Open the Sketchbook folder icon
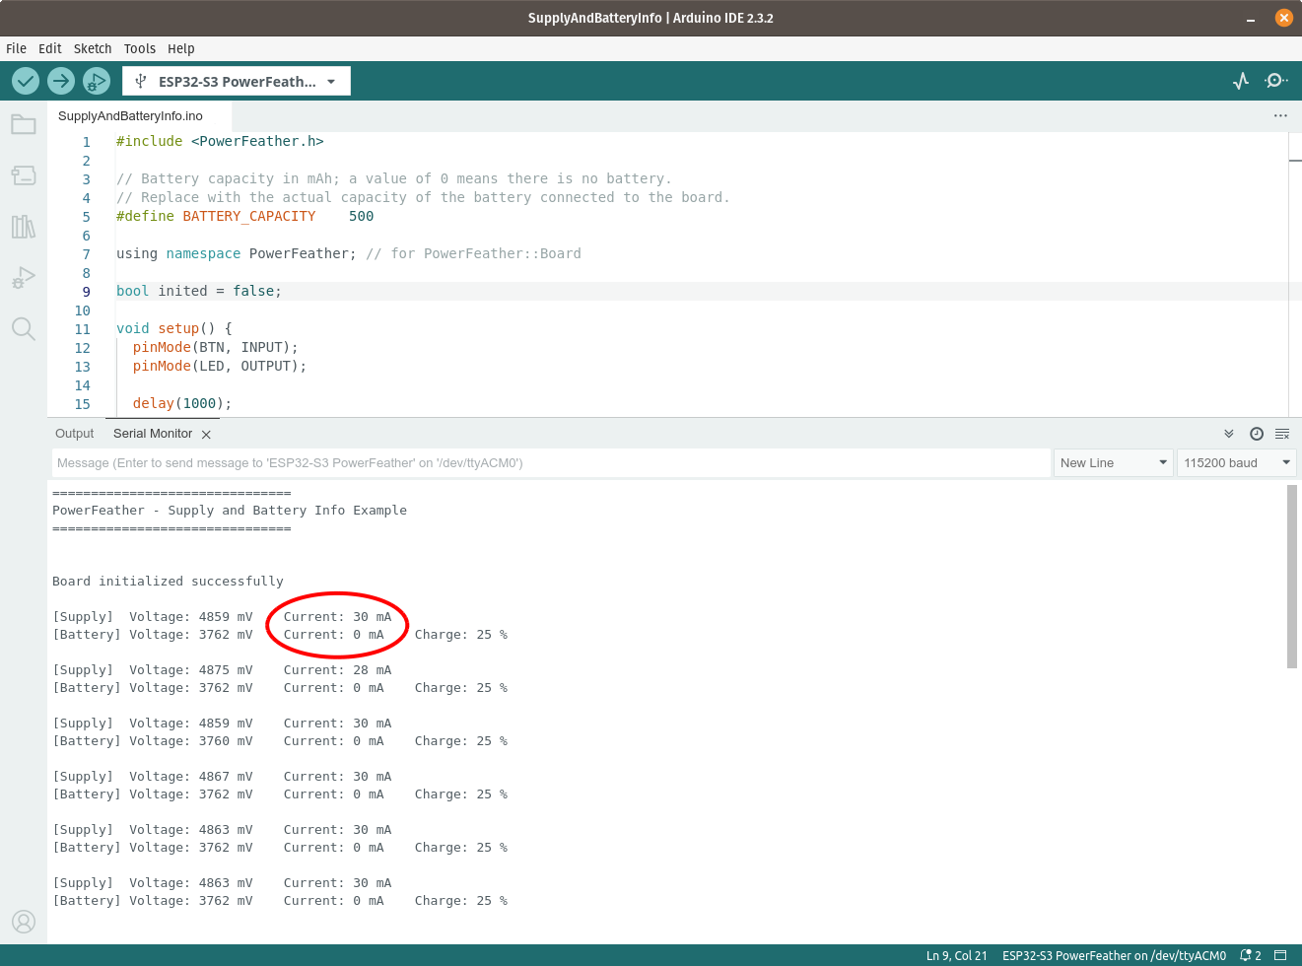1302x966 pixels. coord(24,124)
